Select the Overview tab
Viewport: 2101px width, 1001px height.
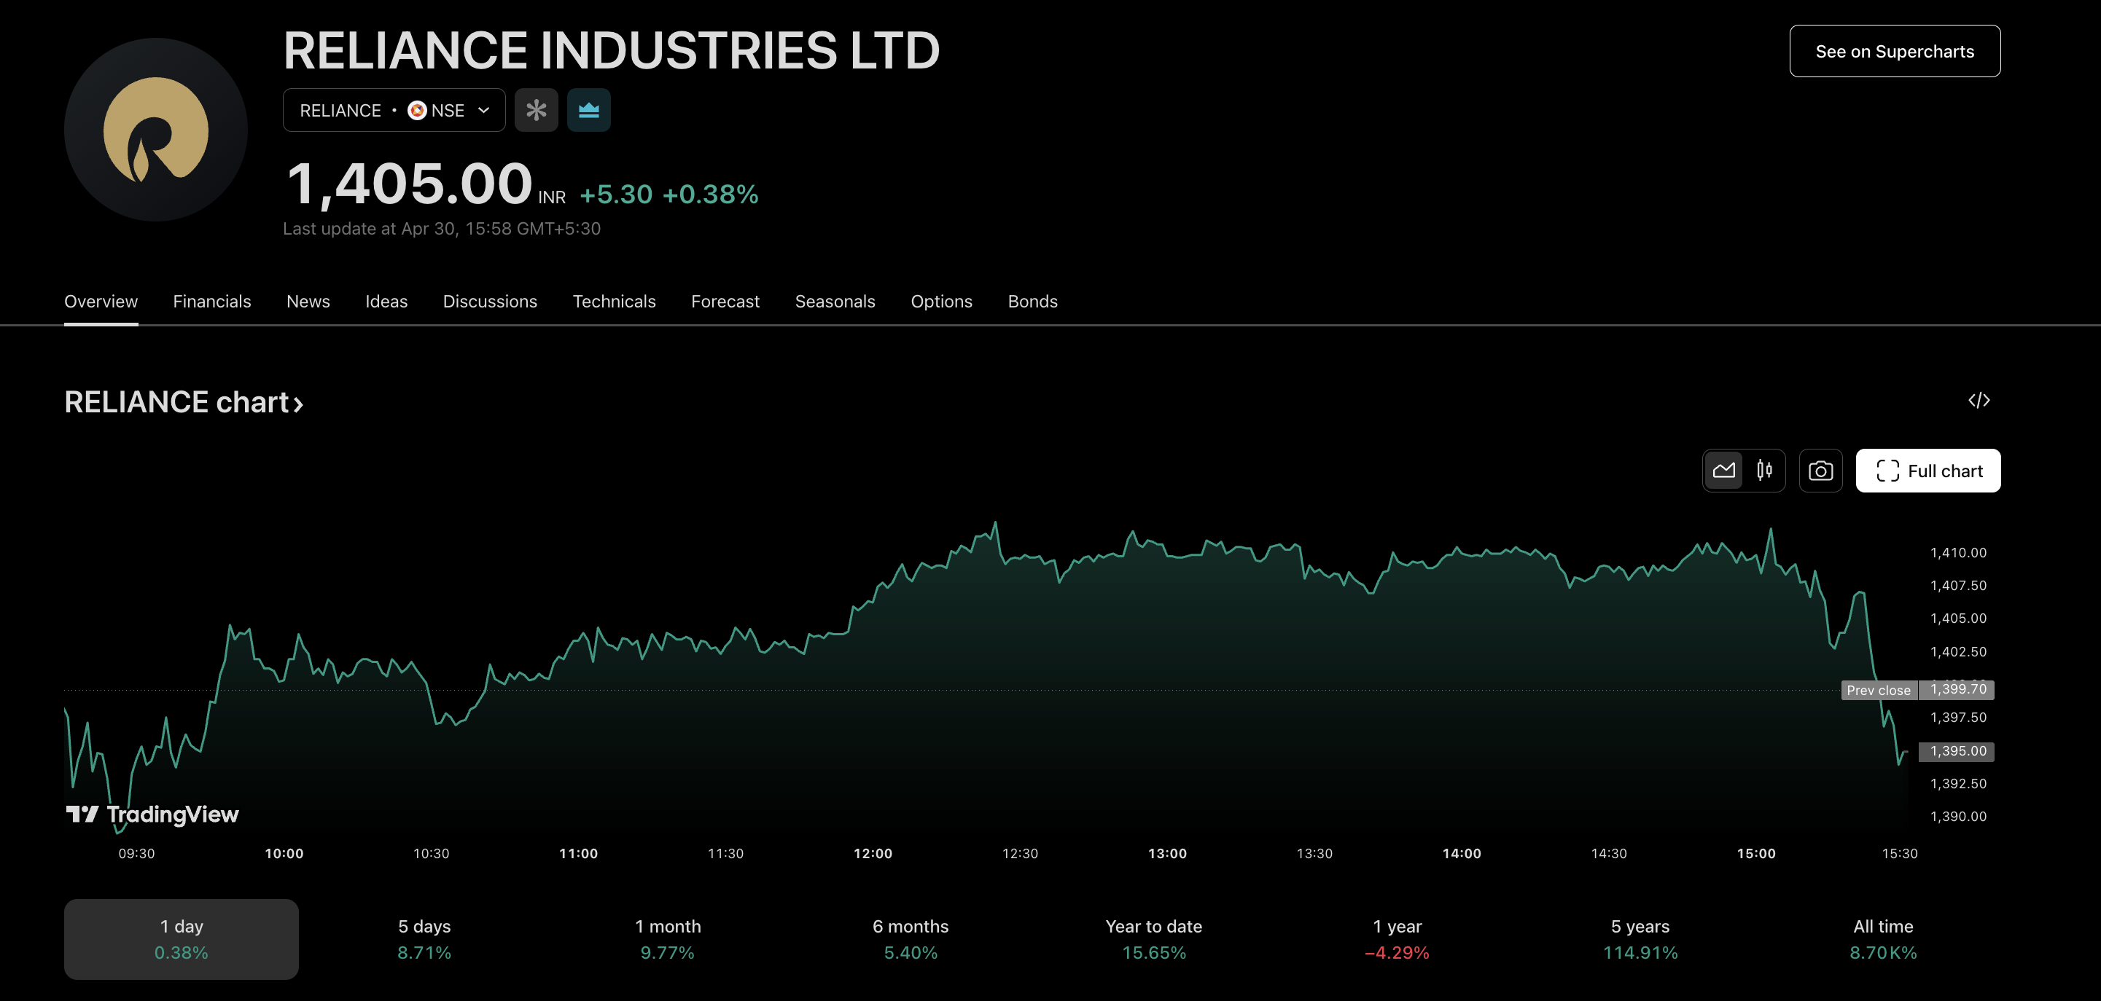coord(101,302)
